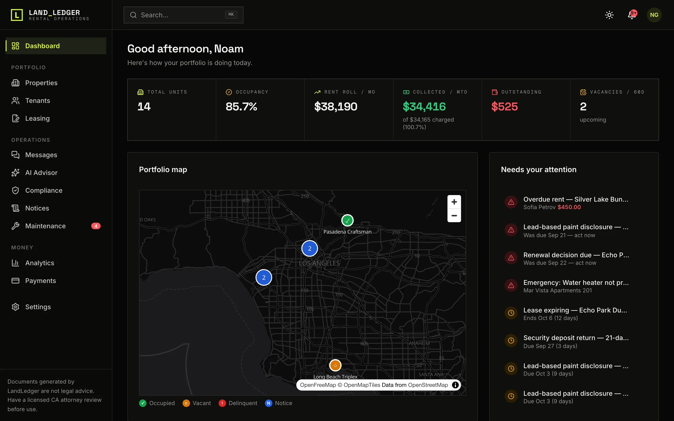This screenshot has height=421, width=674.
Task: Open the OpenMapTiles attribution link
Action: point(359,385)
